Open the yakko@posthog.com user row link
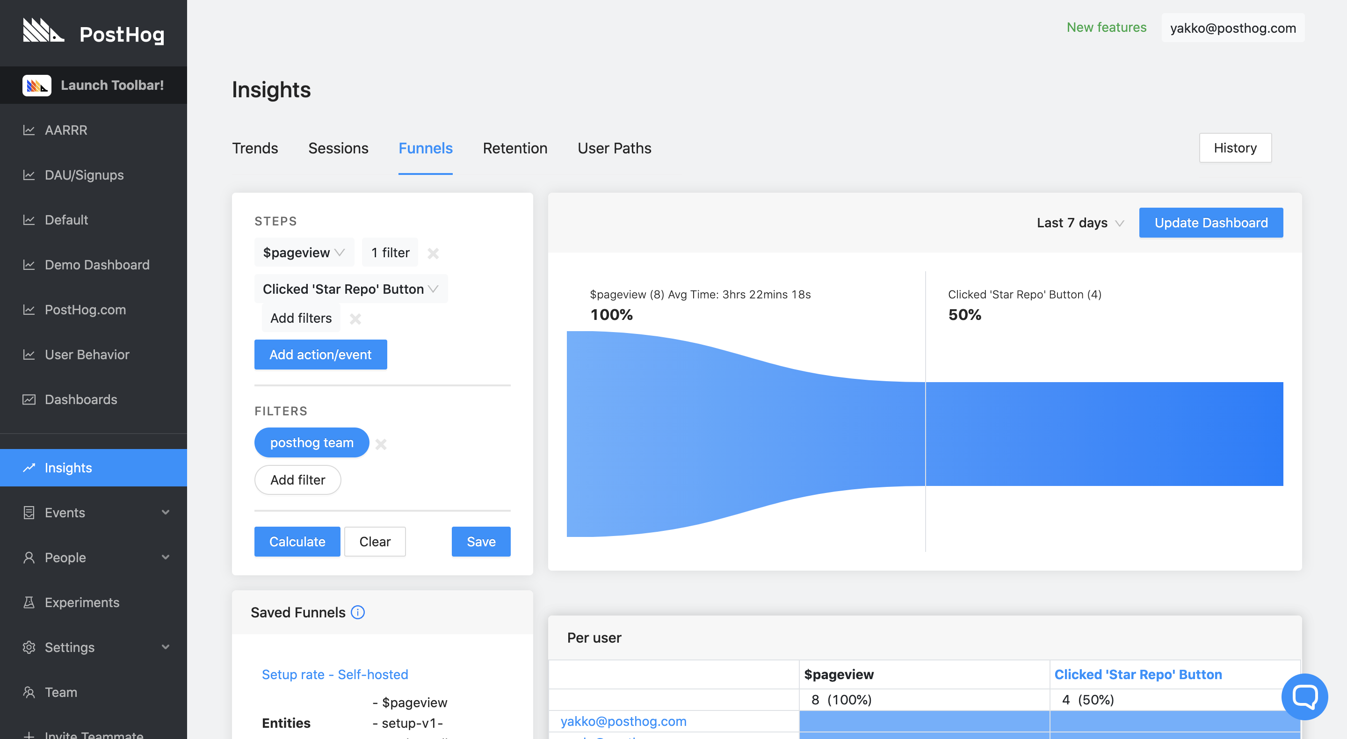 click(x=623, y=721)
